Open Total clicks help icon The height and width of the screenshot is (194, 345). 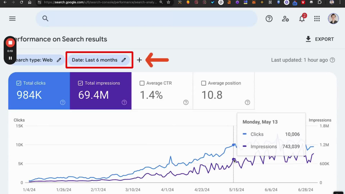click(63, 102)
